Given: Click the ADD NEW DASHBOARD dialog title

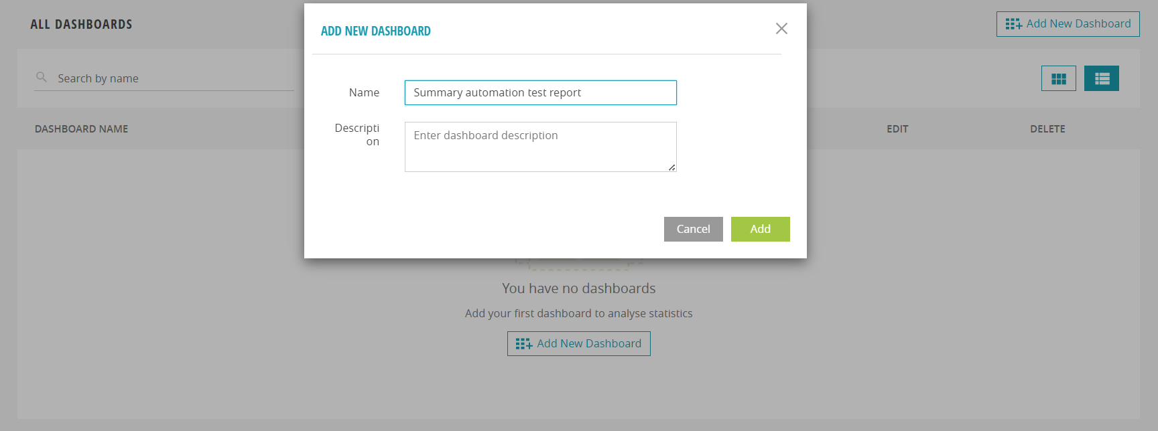Looking at the screenshot, I should (375, 31).
